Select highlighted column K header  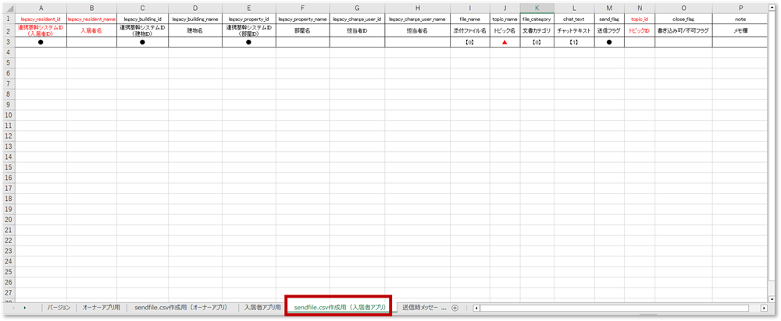[x=537, y=9]
